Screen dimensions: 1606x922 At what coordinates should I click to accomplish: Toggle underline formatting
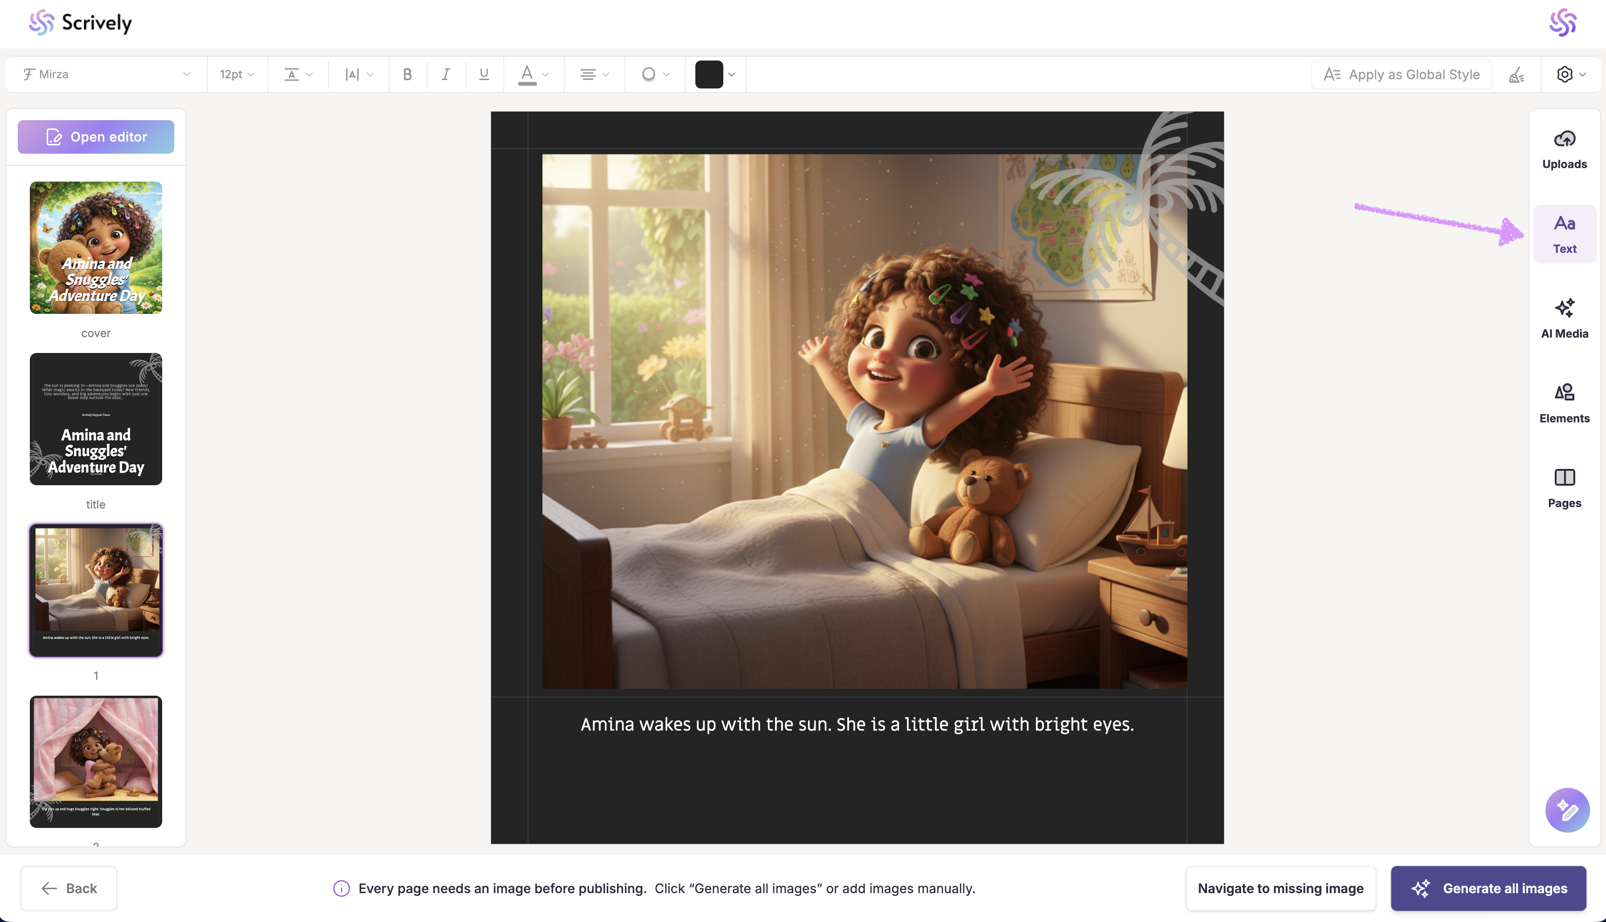(x=484, y=75)
